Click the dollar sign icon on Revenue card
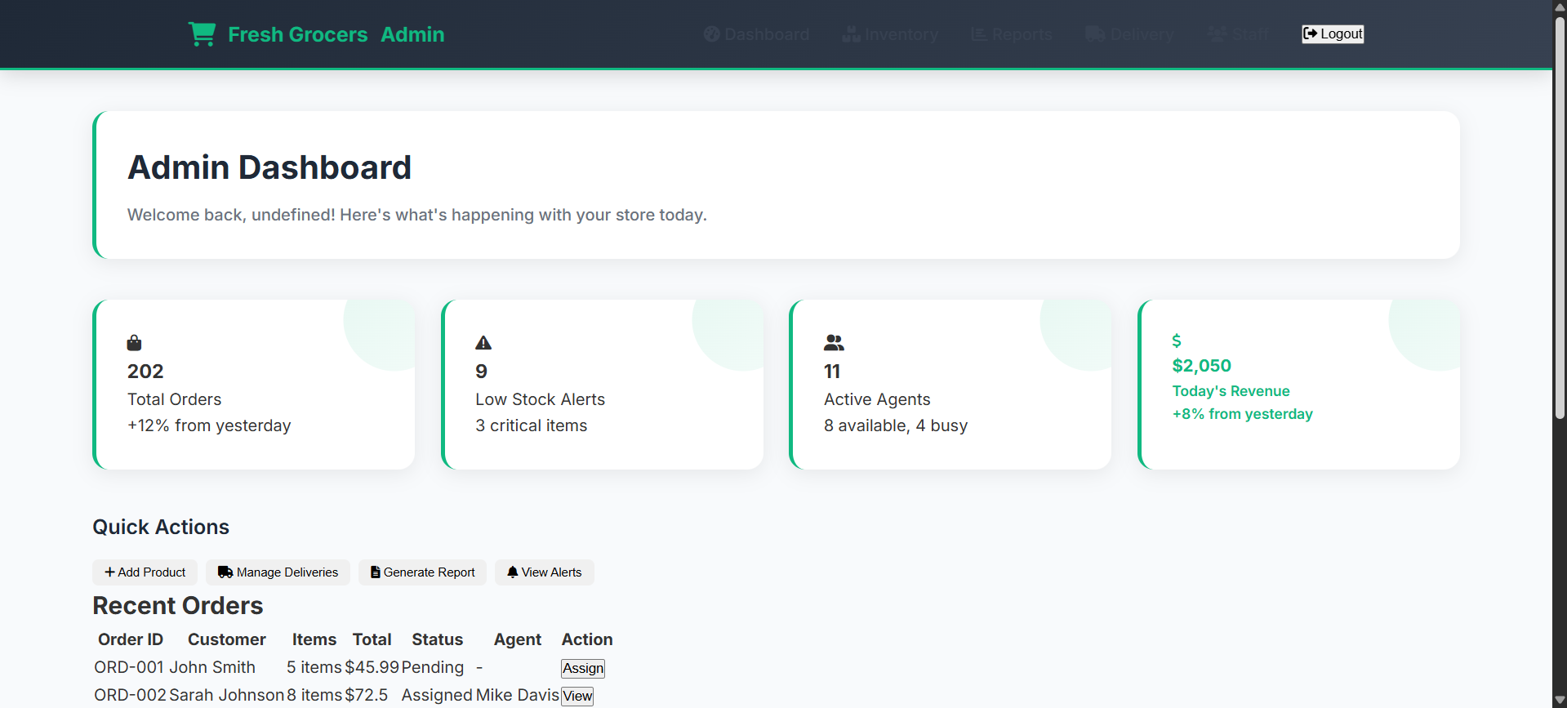The height and width of the screenshot is (708, 1567). pos(1177,341)
